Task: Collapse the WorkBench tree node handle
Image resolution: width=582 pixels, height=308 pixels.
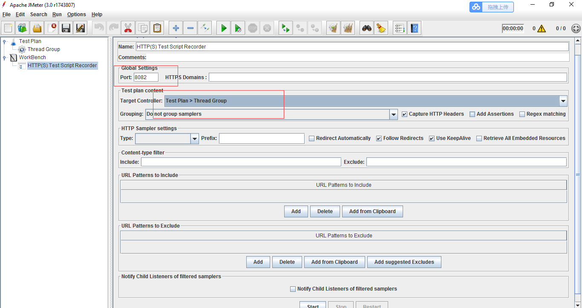Action: click(x=4, y=57)
